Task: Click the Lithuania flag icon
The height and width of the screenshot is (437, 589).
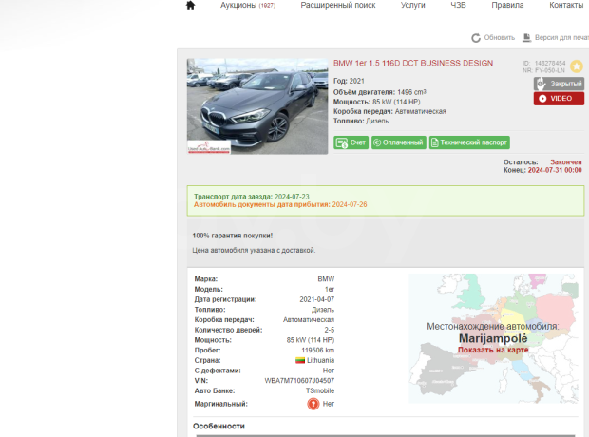Action: point(300,360)
